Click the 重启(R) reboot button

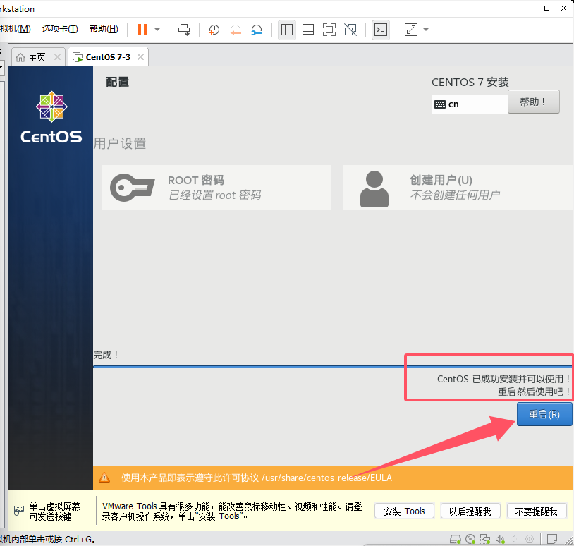tap(544, 414)
